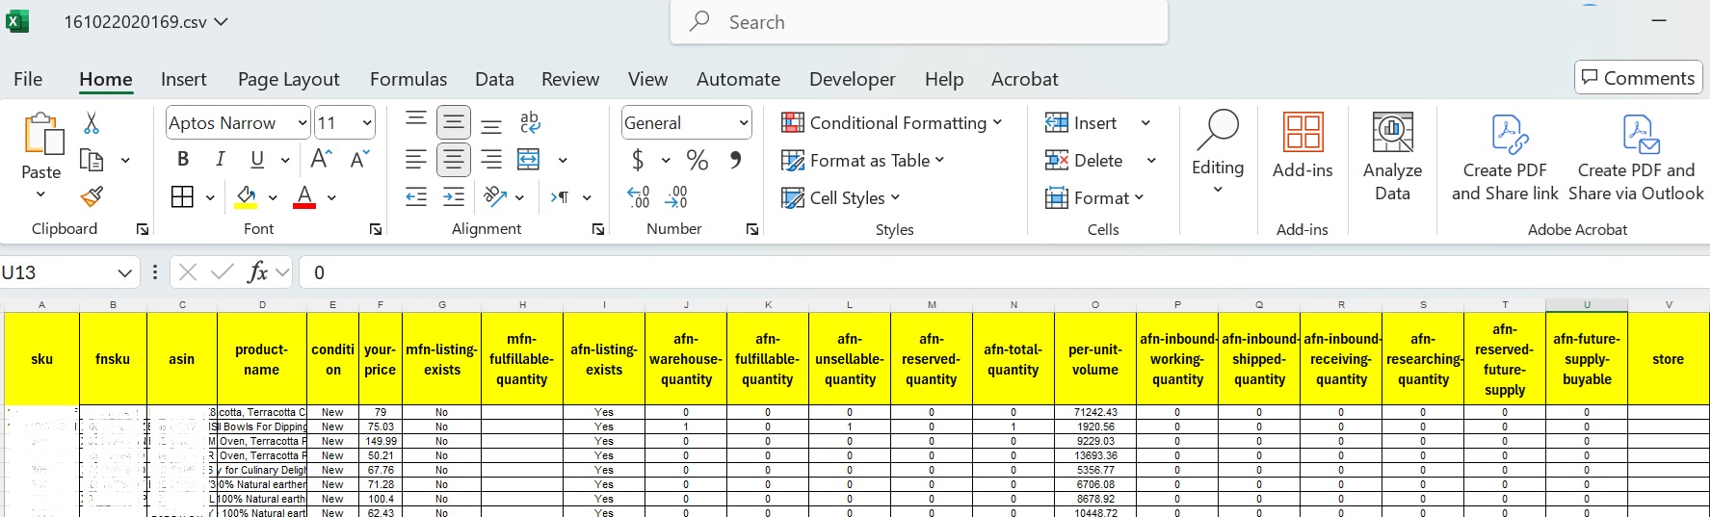Click the Paste clipboard icon
Screen dimensions: 1710x517
(x=41, y=135)
